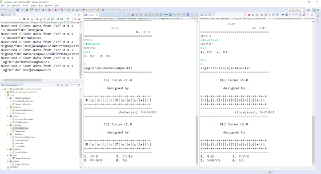Click the web browser globe icon
The image size is (321, 174).
tap(102, 10)
